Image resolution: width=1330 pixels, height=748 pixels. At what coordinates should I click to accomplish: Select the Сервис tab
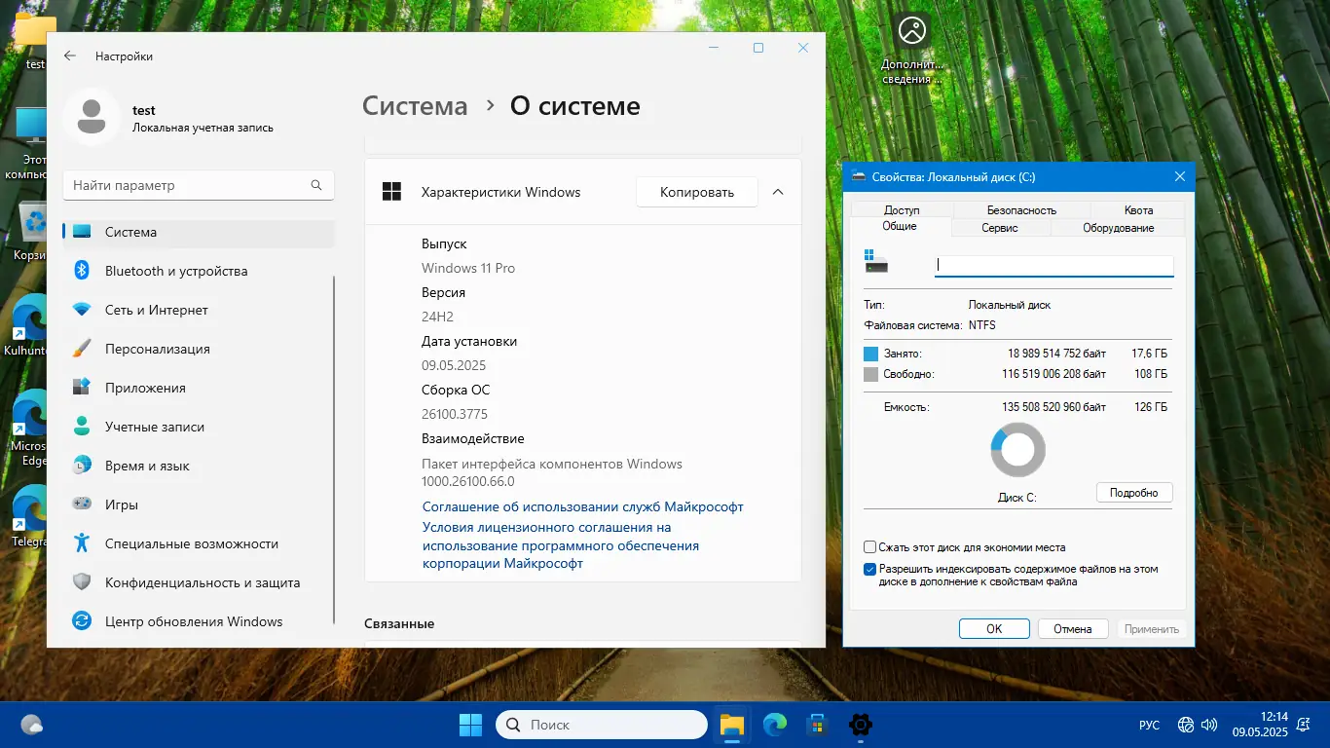[1000, 228]
